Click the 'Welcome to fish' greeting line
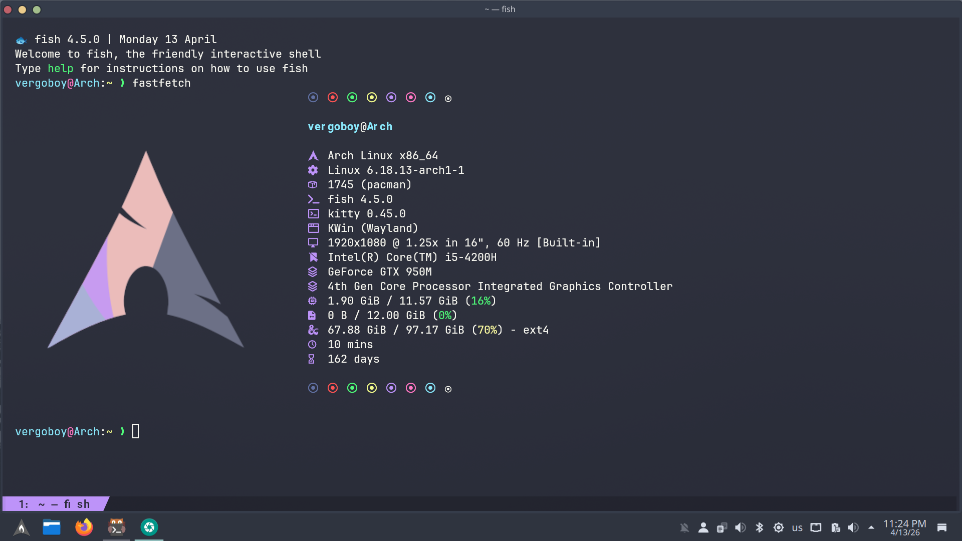The image size is (962, 541). [168, 54]
